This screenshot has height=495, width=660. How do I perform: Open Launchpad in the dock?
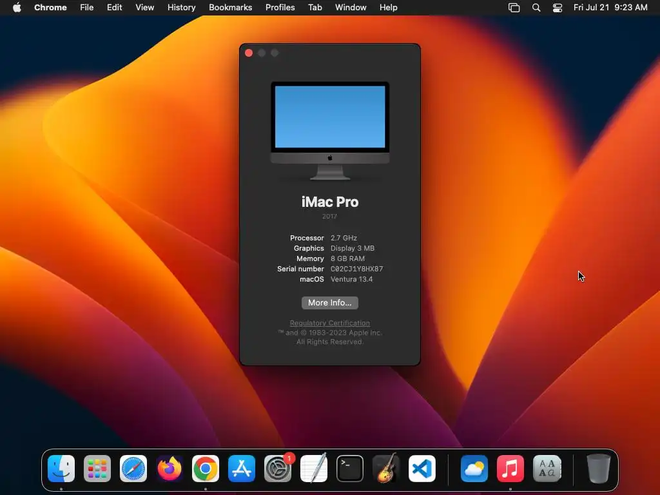[97, 469]
